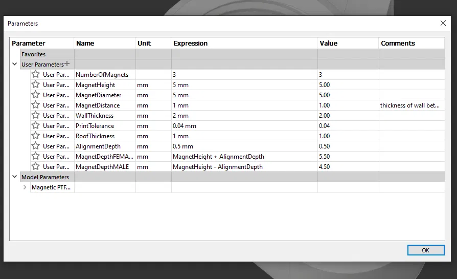457x279 pixels.
Task: Expand the Magnetic PTF component node
Action: pyautogui.click(x=25, y=187)
